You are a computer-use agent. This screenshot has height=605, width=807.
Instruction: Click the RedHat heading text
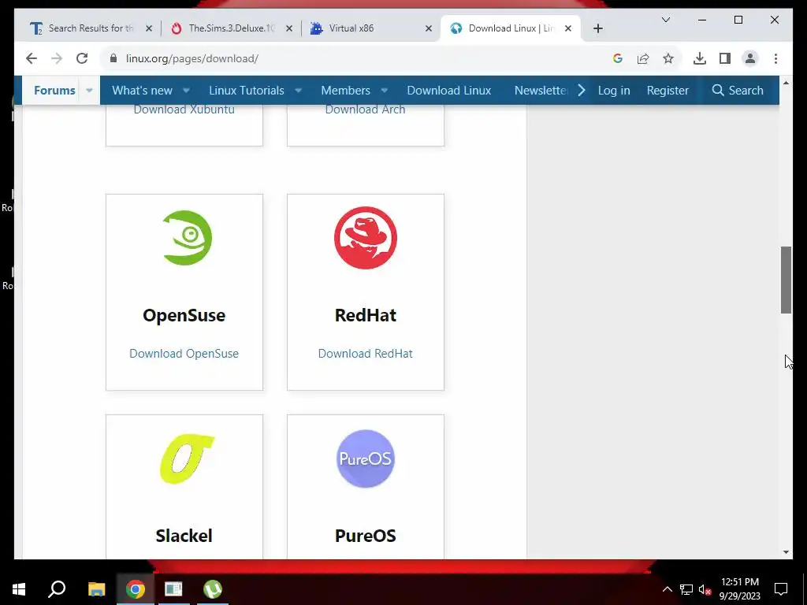pyautogui.click(x=366, y=315)
